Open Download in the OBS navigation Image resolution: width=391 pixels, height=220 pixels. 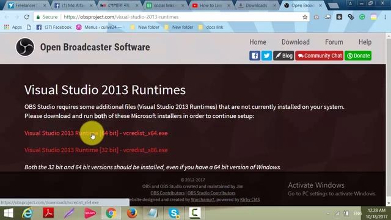296,42
